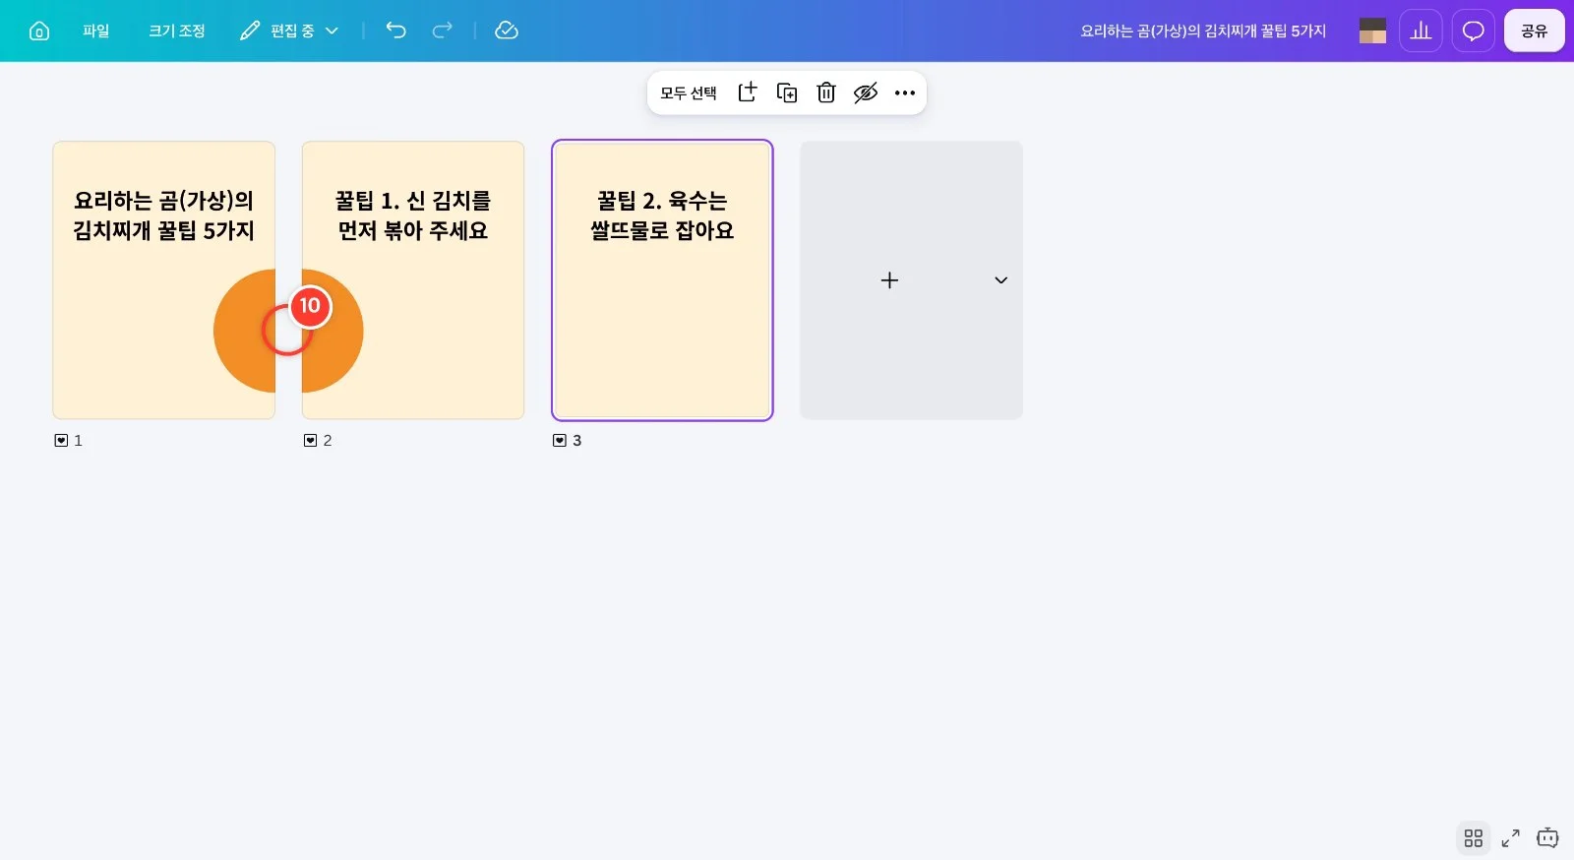Screen dimensions: 1574x860
Task: Expand the 편집 중 mode dropdown
Action: coord(289,31)
